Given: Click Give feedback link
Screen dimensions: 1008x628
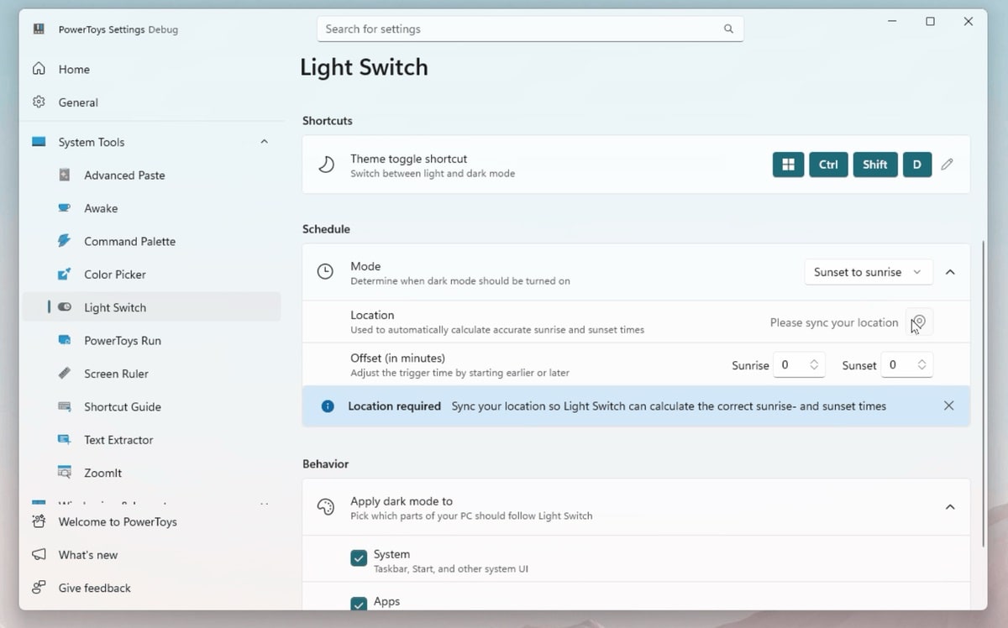Looking at the screenshot, I should pos(94,589).
